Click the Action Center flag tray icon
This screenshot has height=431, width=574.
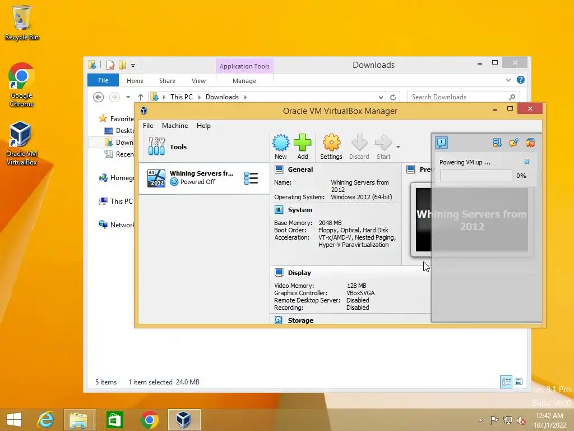click(x=494, y=420)
